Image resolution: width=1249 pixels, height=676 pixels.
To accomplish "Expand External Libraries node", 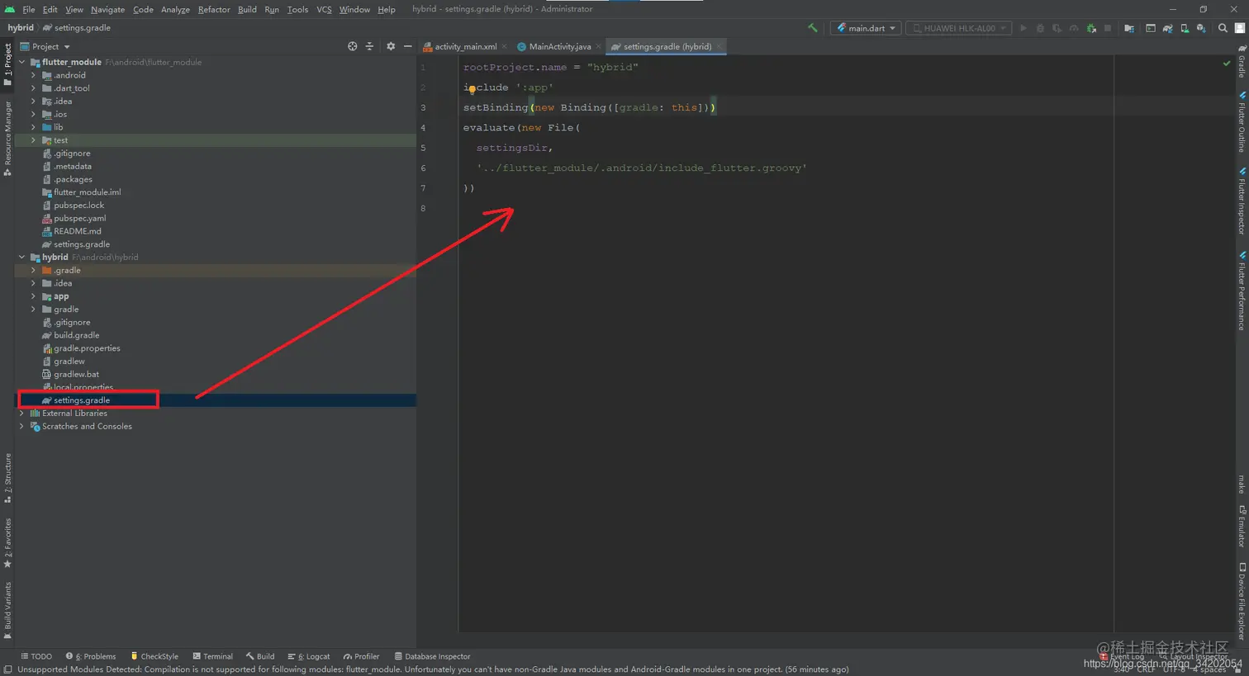I will coord(22,414).
